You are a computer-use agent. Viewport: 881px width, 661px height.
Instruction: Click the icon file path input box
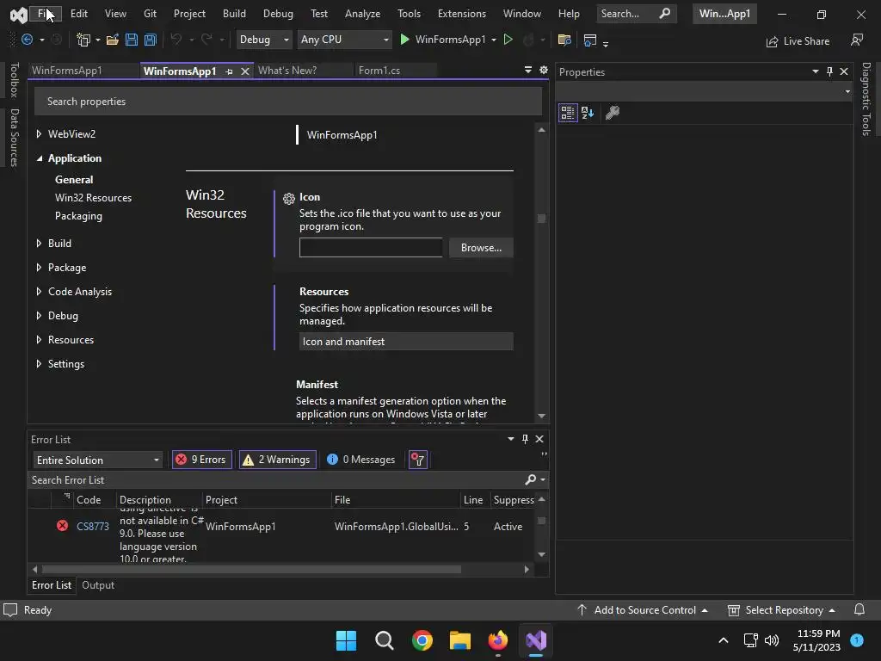[371, 248]
